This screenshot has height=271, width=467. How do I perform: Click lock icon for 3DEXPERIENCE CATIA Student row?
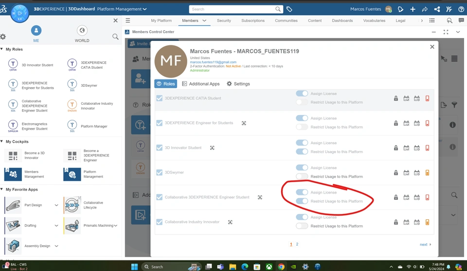click(396, 98)
